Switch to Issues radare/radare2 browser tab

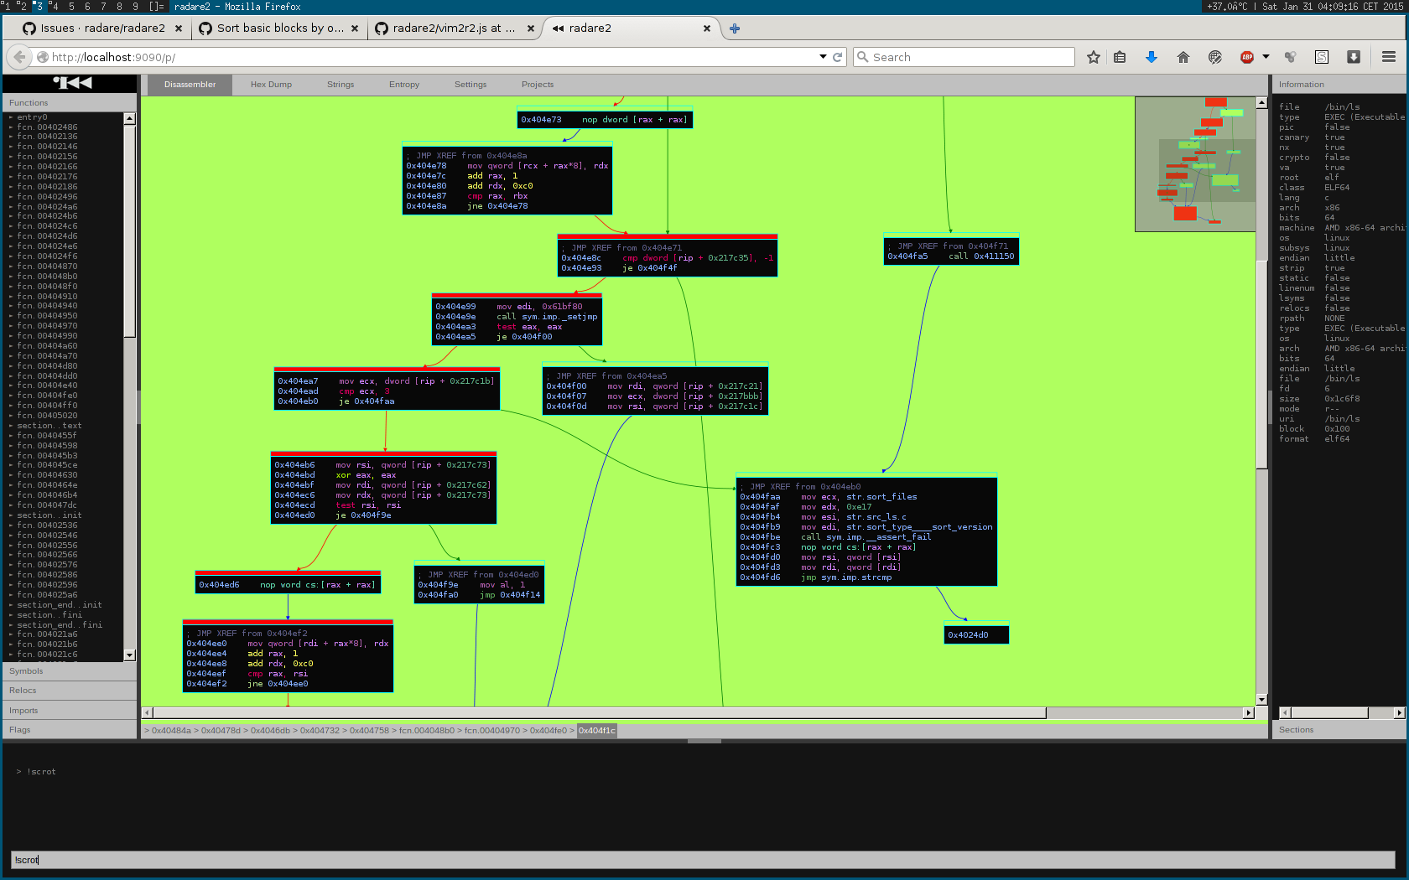click(x=102, y=28)
